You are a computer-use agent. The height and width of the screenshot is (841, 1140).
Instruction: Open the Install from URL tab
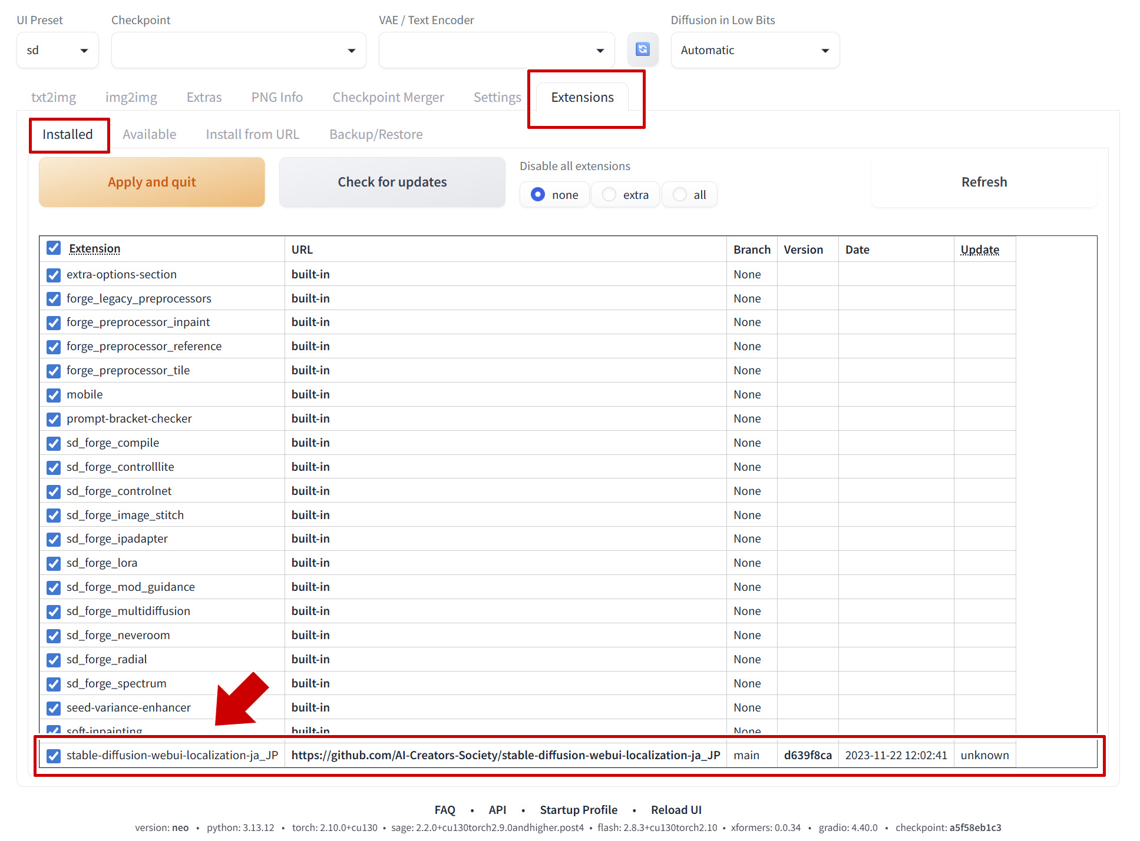[x=252, y=134]
